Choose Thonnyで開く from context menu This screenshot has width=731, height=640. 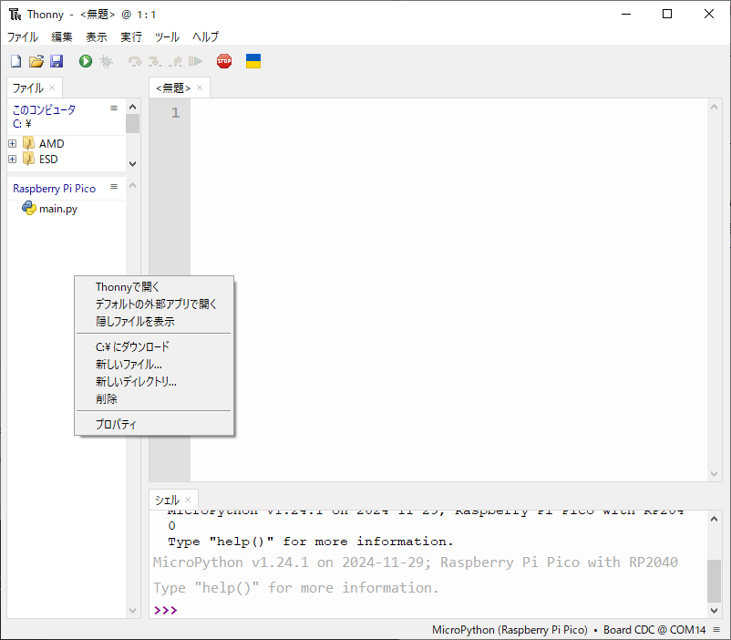[x=154, y=287]
